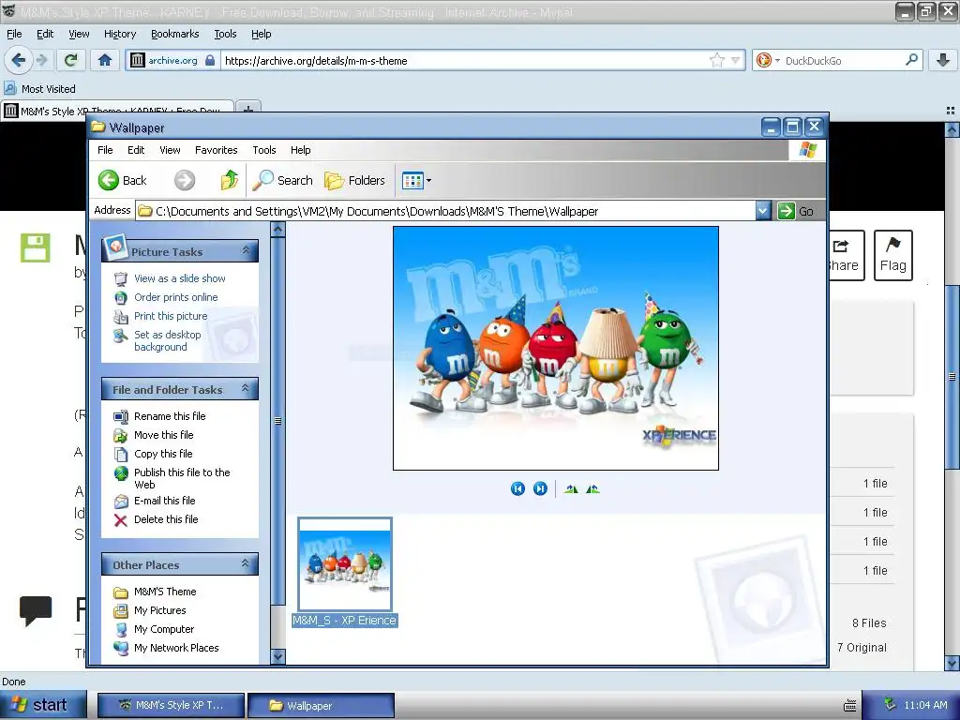Click View as a slide show
The width and height of the screenshot is (960, 720).
[x=179, y=277]
